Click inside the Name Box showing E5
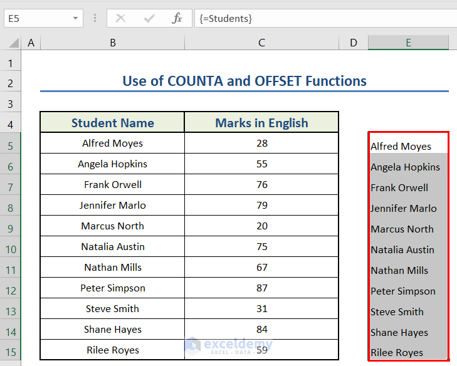The image size is (457, 366). (x=36, y=19)
